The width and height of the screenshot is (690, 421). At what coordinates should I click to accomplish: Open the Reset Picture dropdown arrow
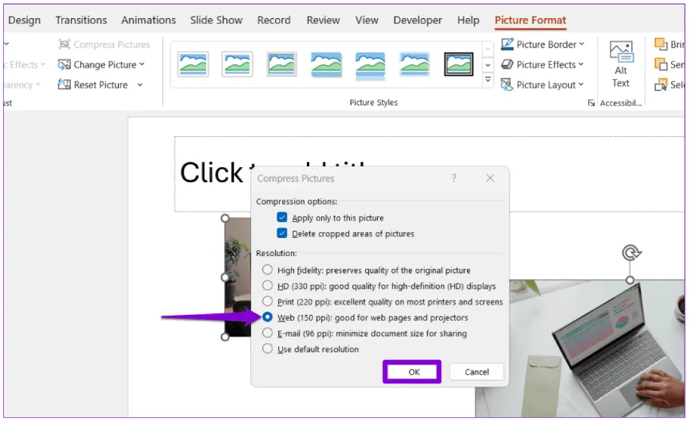pyautogui.click(x=140, y=85)
